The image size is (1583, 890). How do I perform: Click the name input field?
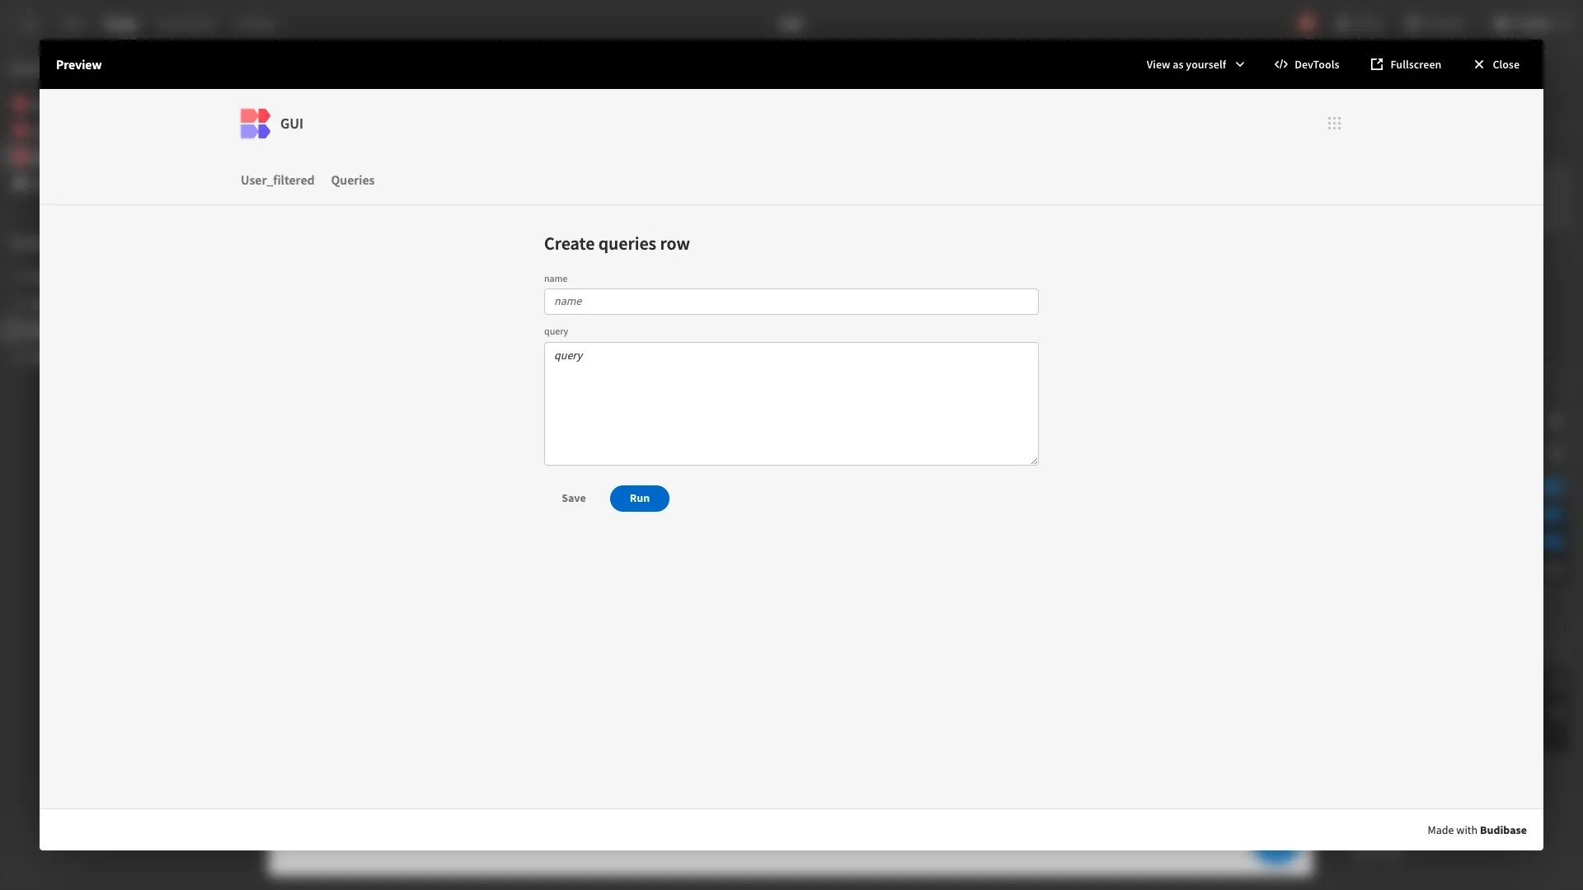[791, 302]
